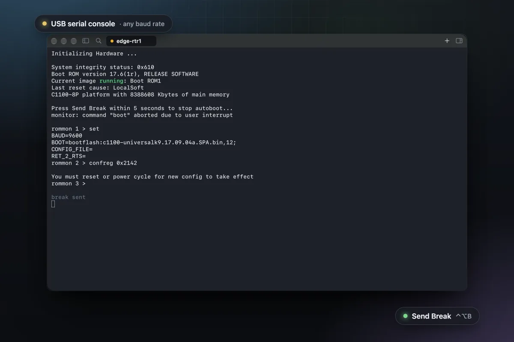This screenshot has width=514, height=342.
Task: Click the "any baud rate" label
Action: [x=143, y=24]
